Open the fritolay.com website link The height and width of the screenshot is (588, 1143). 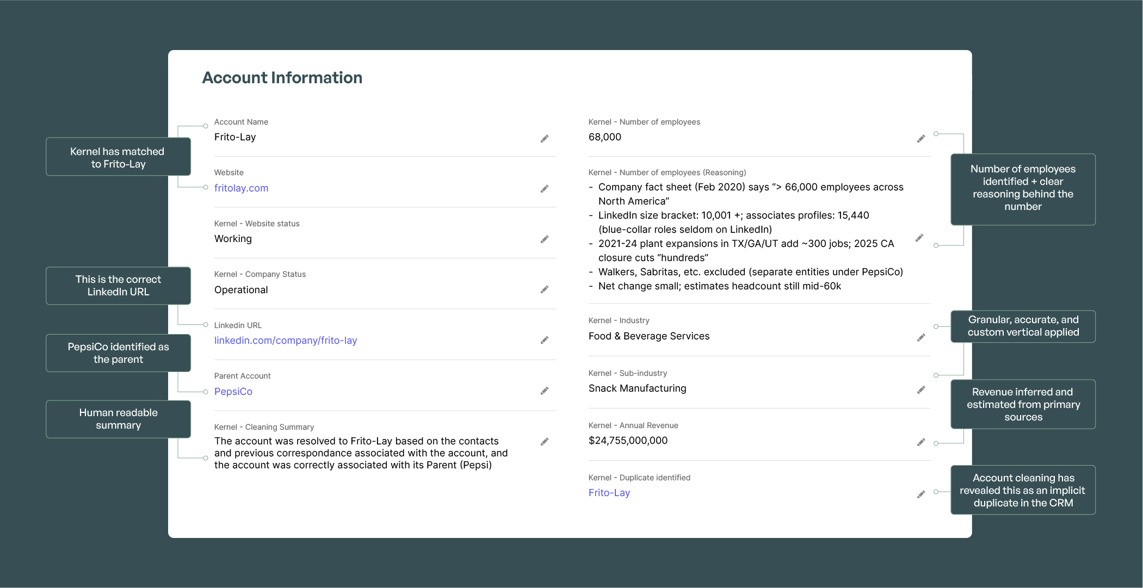(241, 188)
